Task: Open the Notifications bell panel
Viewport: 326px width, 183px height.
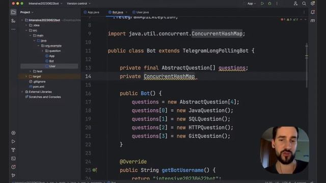Action: (x=312, y=12)
